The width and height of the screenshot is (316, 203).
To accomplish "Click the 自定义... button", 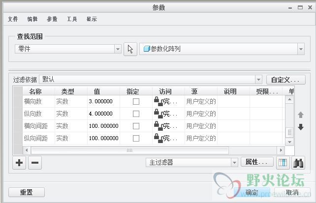I will click(286, 80).
